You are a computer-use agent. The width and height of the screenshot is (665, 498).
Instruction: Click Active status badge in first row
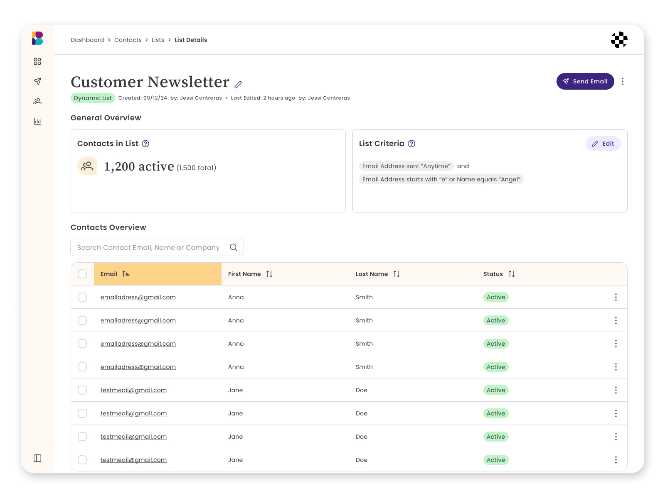(x=496, y=297)
